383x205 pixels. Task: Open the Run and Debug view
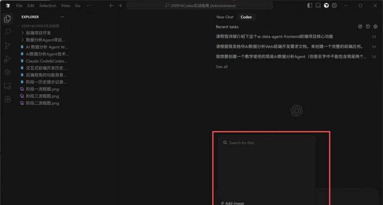point(8,59)
